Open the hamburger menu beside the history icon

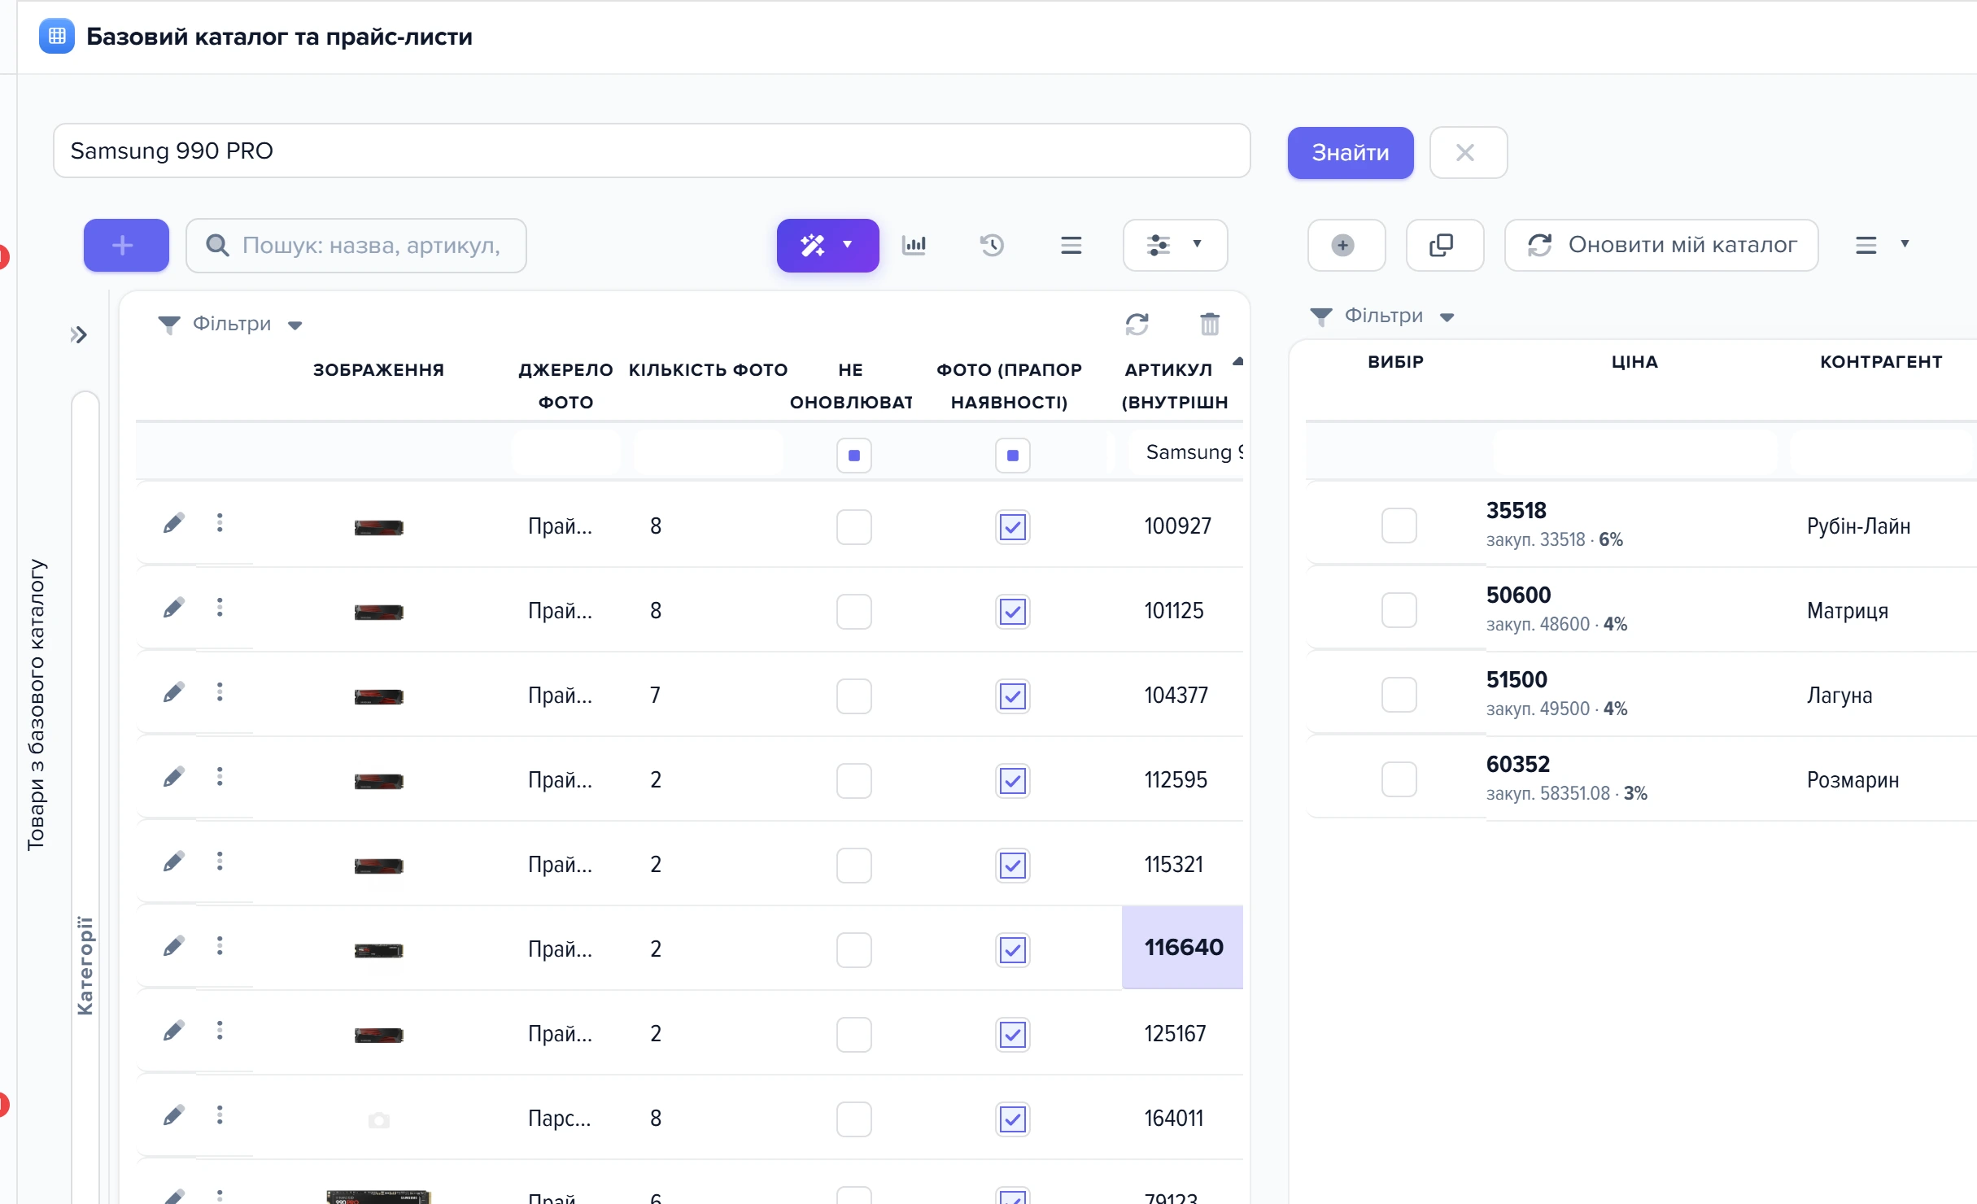pos(1071,245)
